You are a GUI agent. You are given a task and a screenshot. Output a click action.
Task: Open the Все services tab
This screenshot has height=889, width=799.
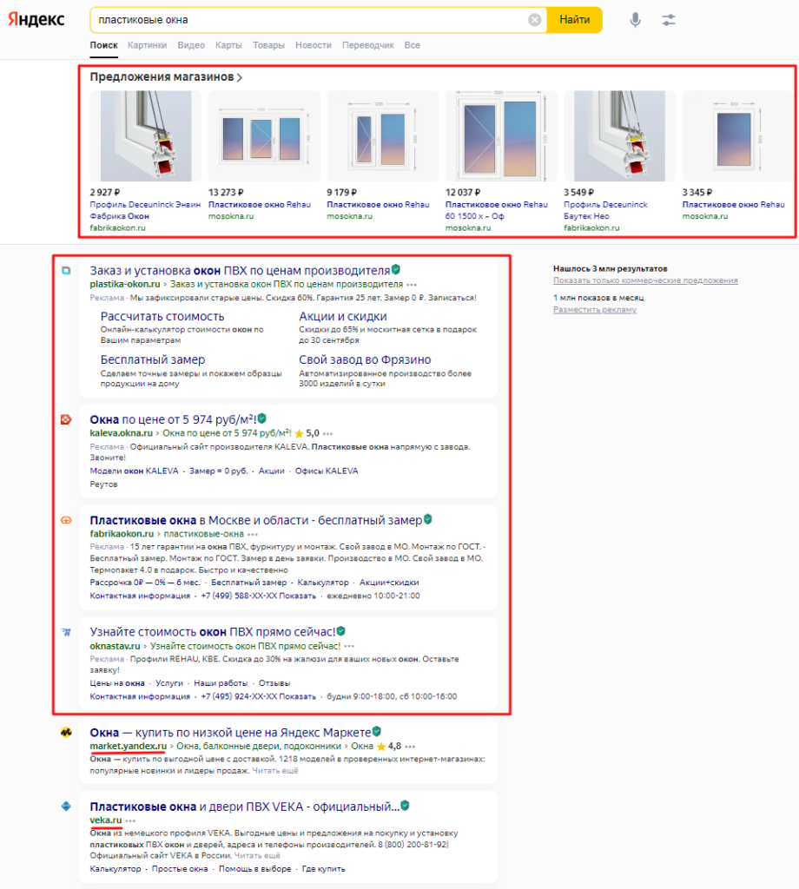click(413, 45)
